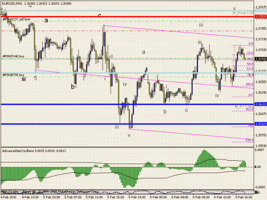
Task: Click the 5 Feb 07:30 time axis label
Action: click(x=73, y=197)
